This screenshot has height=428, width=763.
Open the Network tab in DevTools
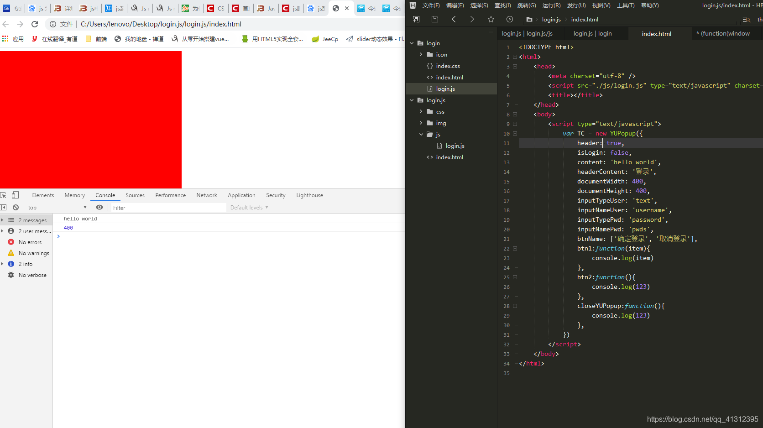207,195
